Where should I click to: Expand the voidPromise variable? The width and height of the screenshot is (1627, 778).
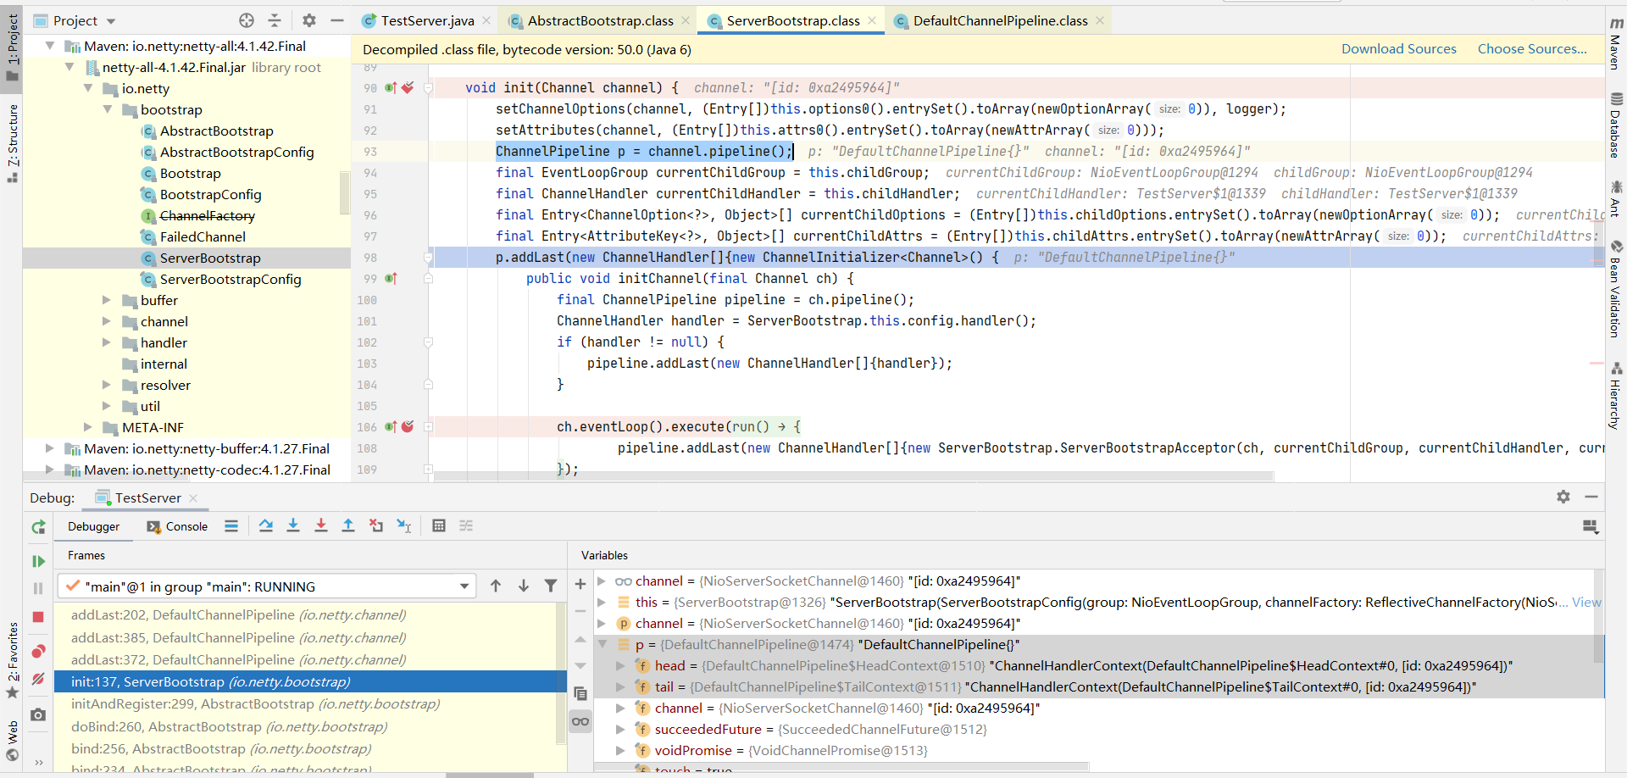click(x=621, y=751)
